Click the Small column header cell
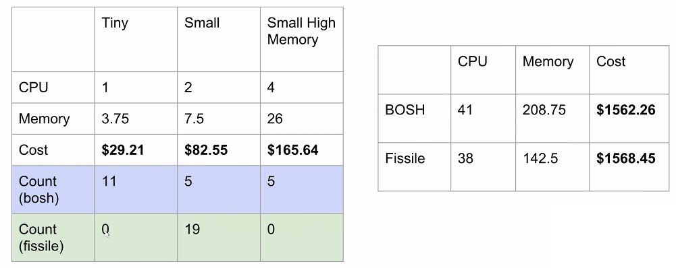The height and width of the screenshot is (268, 676). point(219,39)
